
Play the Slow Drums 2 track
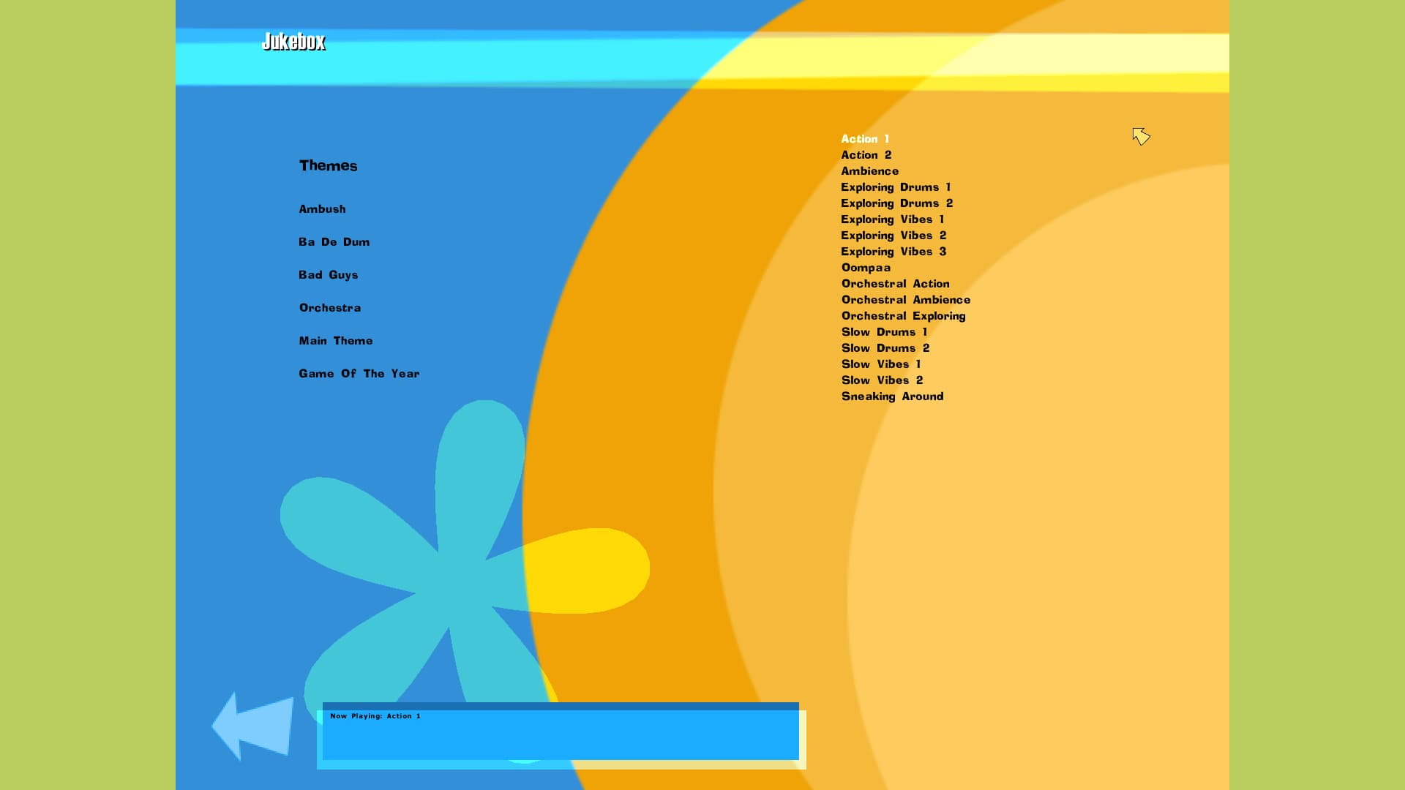[885, 348]
